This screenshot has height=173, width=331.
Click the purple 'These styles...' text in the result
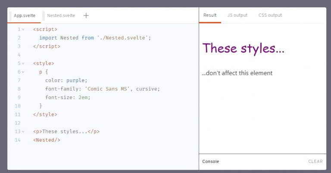click(243, 48)
